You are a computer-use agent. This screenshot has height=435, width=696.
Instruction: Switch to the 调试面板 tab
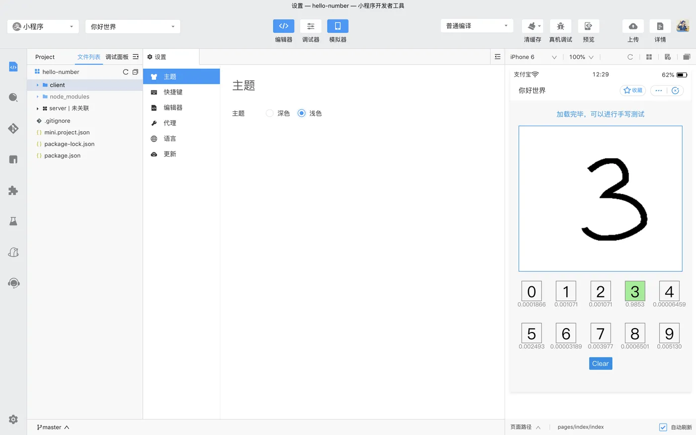(x=117, y=57)
